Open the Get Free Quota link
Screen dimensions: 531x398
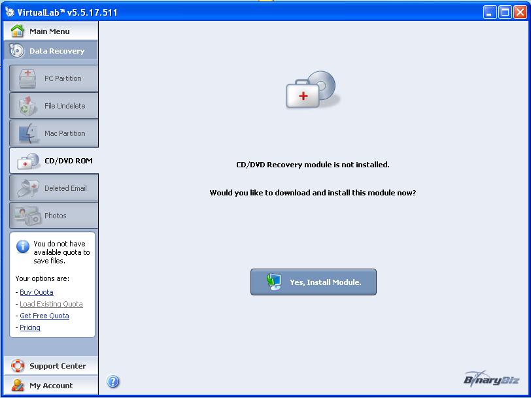click(x=44, y=316)
